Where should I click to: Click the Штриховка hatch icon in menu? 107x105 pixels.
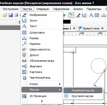[24, 33]
